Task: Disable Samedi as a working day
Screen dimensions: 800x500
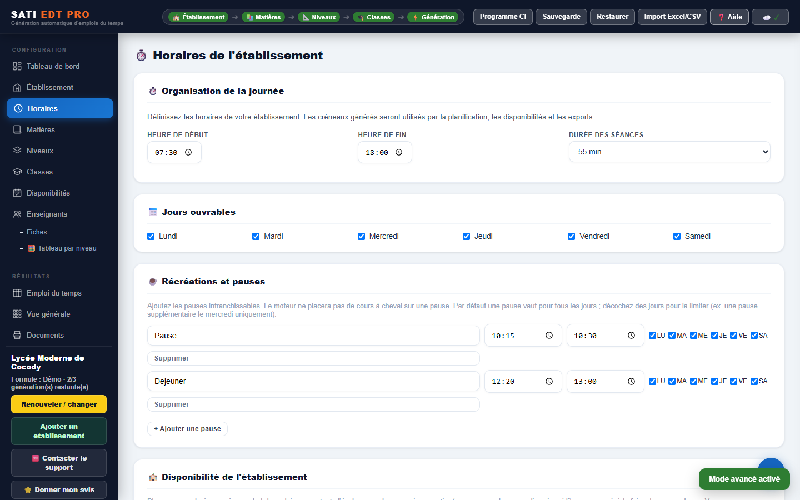Action: point(677,237)
